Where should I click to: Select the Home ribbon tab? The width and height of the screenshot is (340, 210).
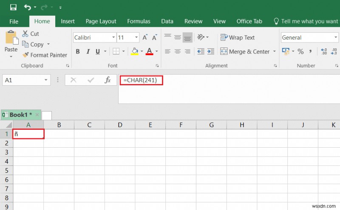(x=42, y=21)
